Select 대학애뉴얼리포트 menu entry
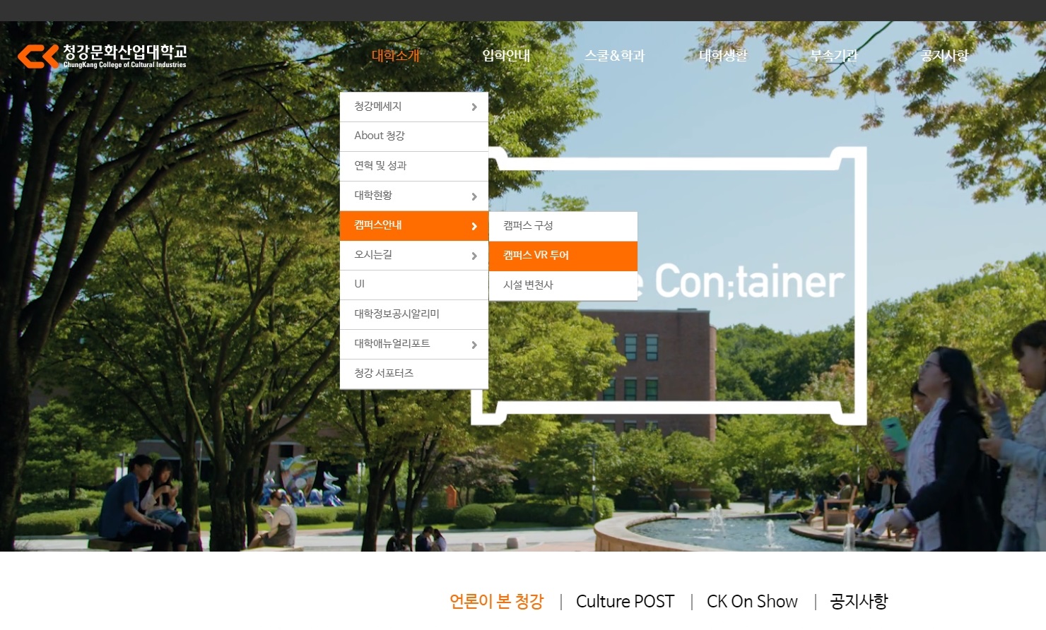This screenshot has width=1046, height=630. point(414,344)
